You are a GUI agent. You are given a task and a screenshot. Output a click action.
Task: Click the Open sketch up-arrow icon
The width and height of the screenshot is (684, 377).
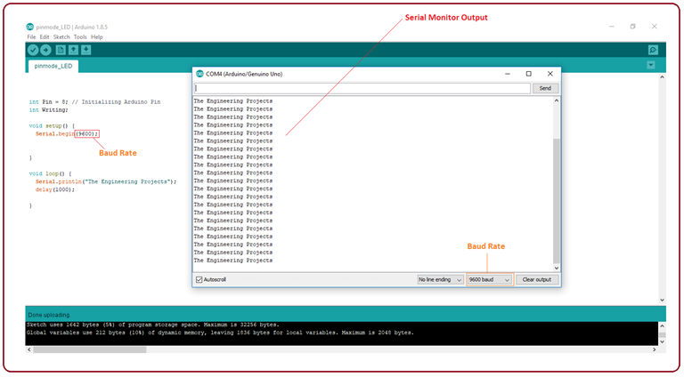coord(73,51)
